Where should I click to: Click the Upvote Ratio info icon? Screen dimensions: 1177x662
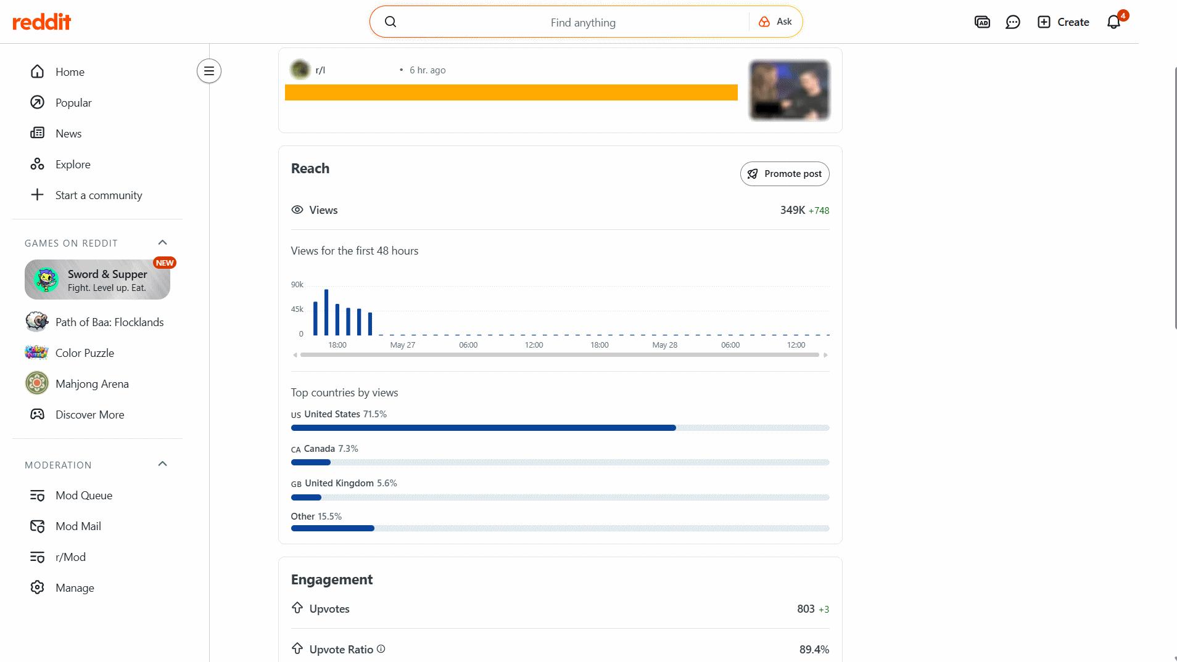pos(381,649)
